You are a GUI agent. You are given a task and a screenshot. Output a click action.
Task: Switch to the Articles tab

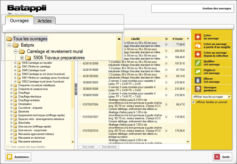point(44,21)
